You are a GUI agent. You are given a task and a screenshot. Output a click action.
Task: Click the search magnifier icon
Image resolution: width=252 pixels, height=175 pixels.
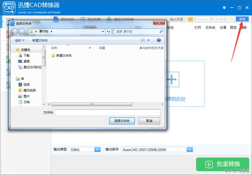click(x=161, y=31)
